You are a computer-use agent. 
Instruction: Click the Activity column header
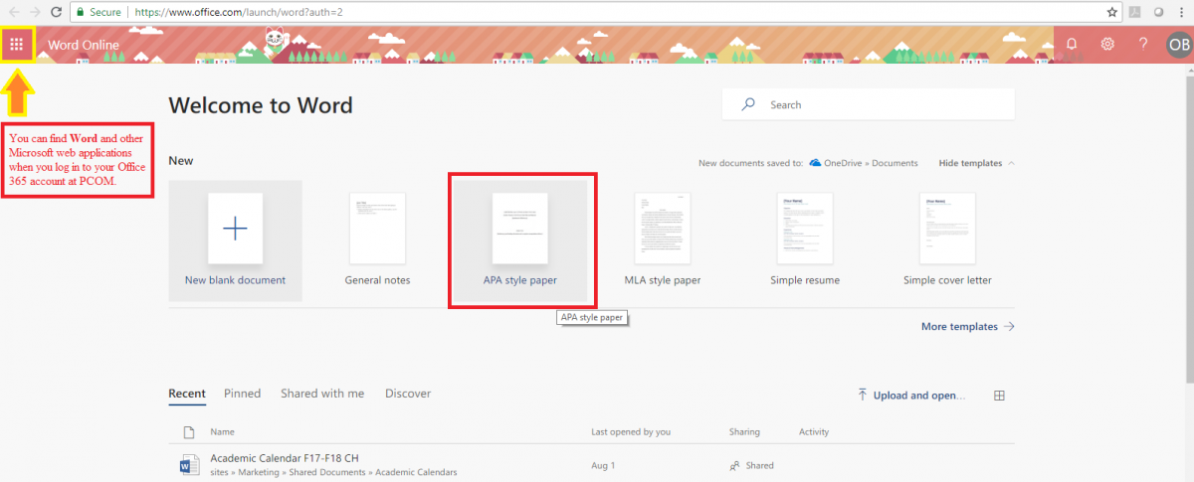pyautogui.click(x=814, y=432)
